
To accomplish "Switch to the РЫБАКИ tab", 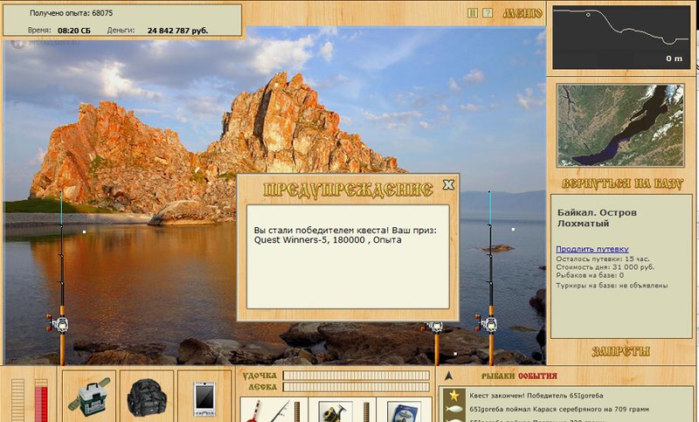I will (498, 376).
